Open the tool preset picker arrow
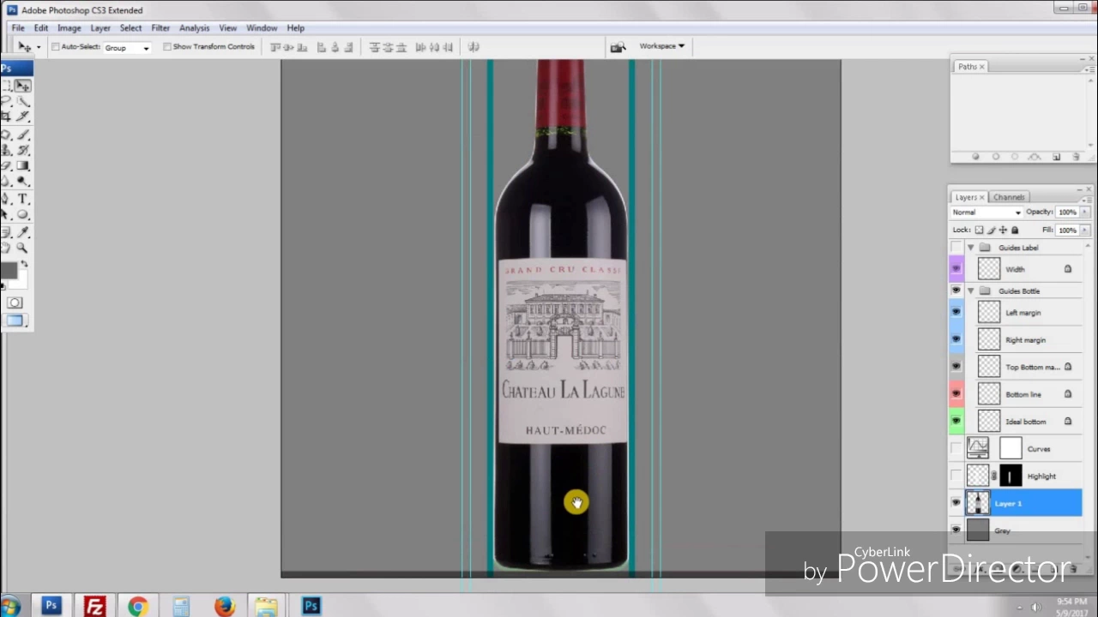This screenshot has height=617, width=1098. [38, 48]
